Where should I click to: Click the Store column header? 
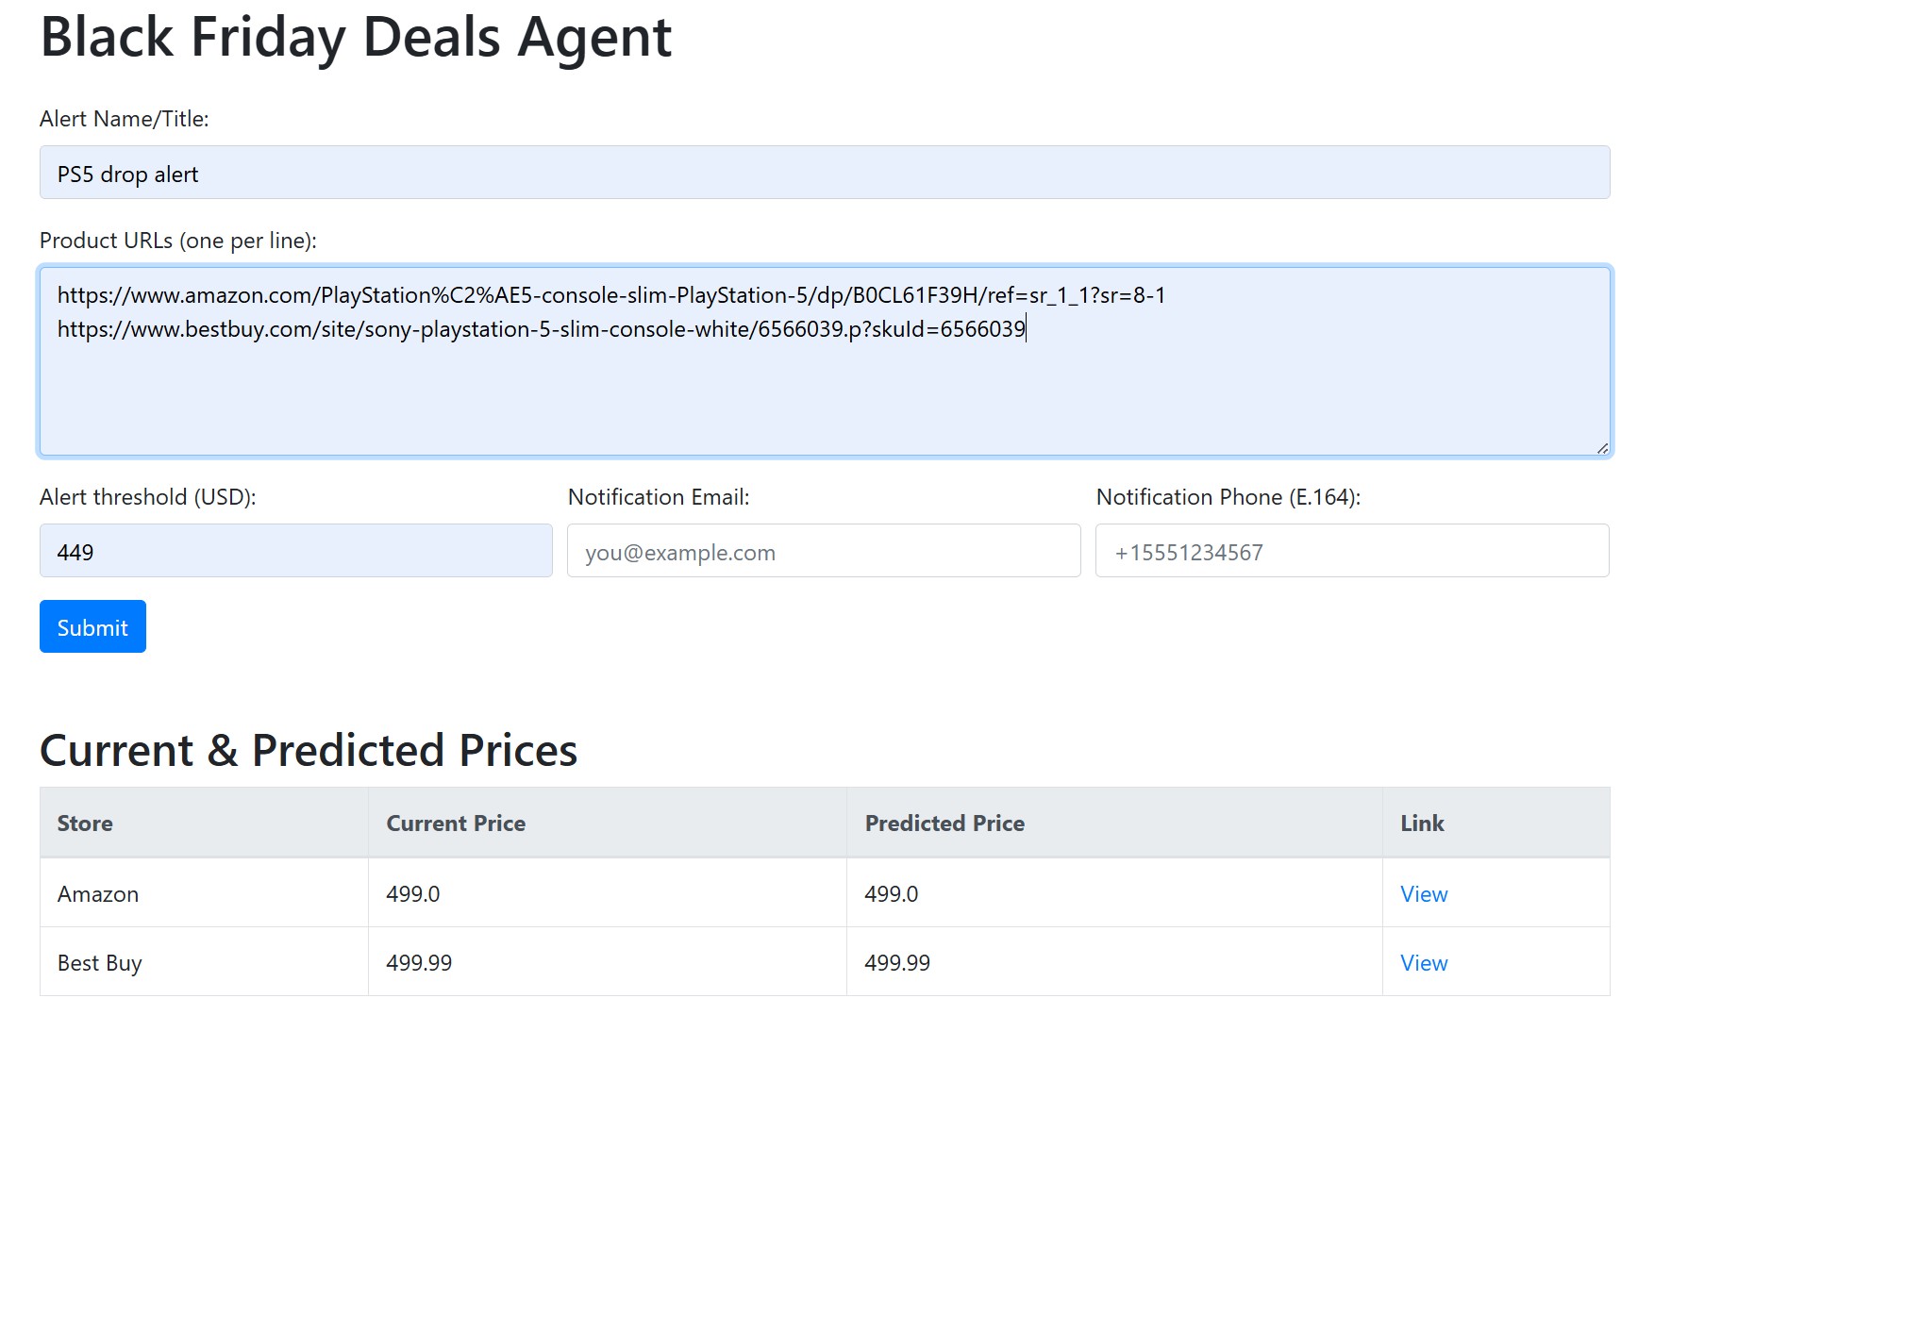(204, 823)
